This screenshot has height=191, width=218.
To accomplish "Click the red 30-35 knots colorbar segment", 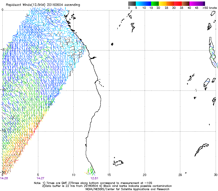I will tap(178, 4).
